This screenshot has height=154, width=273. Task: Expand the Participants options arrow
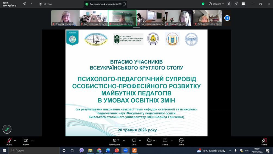tap(124, 140)
